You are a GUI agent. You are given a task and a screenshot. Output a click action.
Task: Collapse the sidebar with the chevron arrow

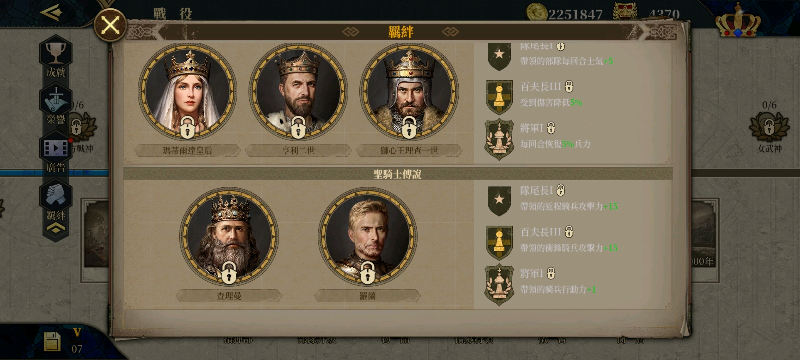click(x=56, y=228)
